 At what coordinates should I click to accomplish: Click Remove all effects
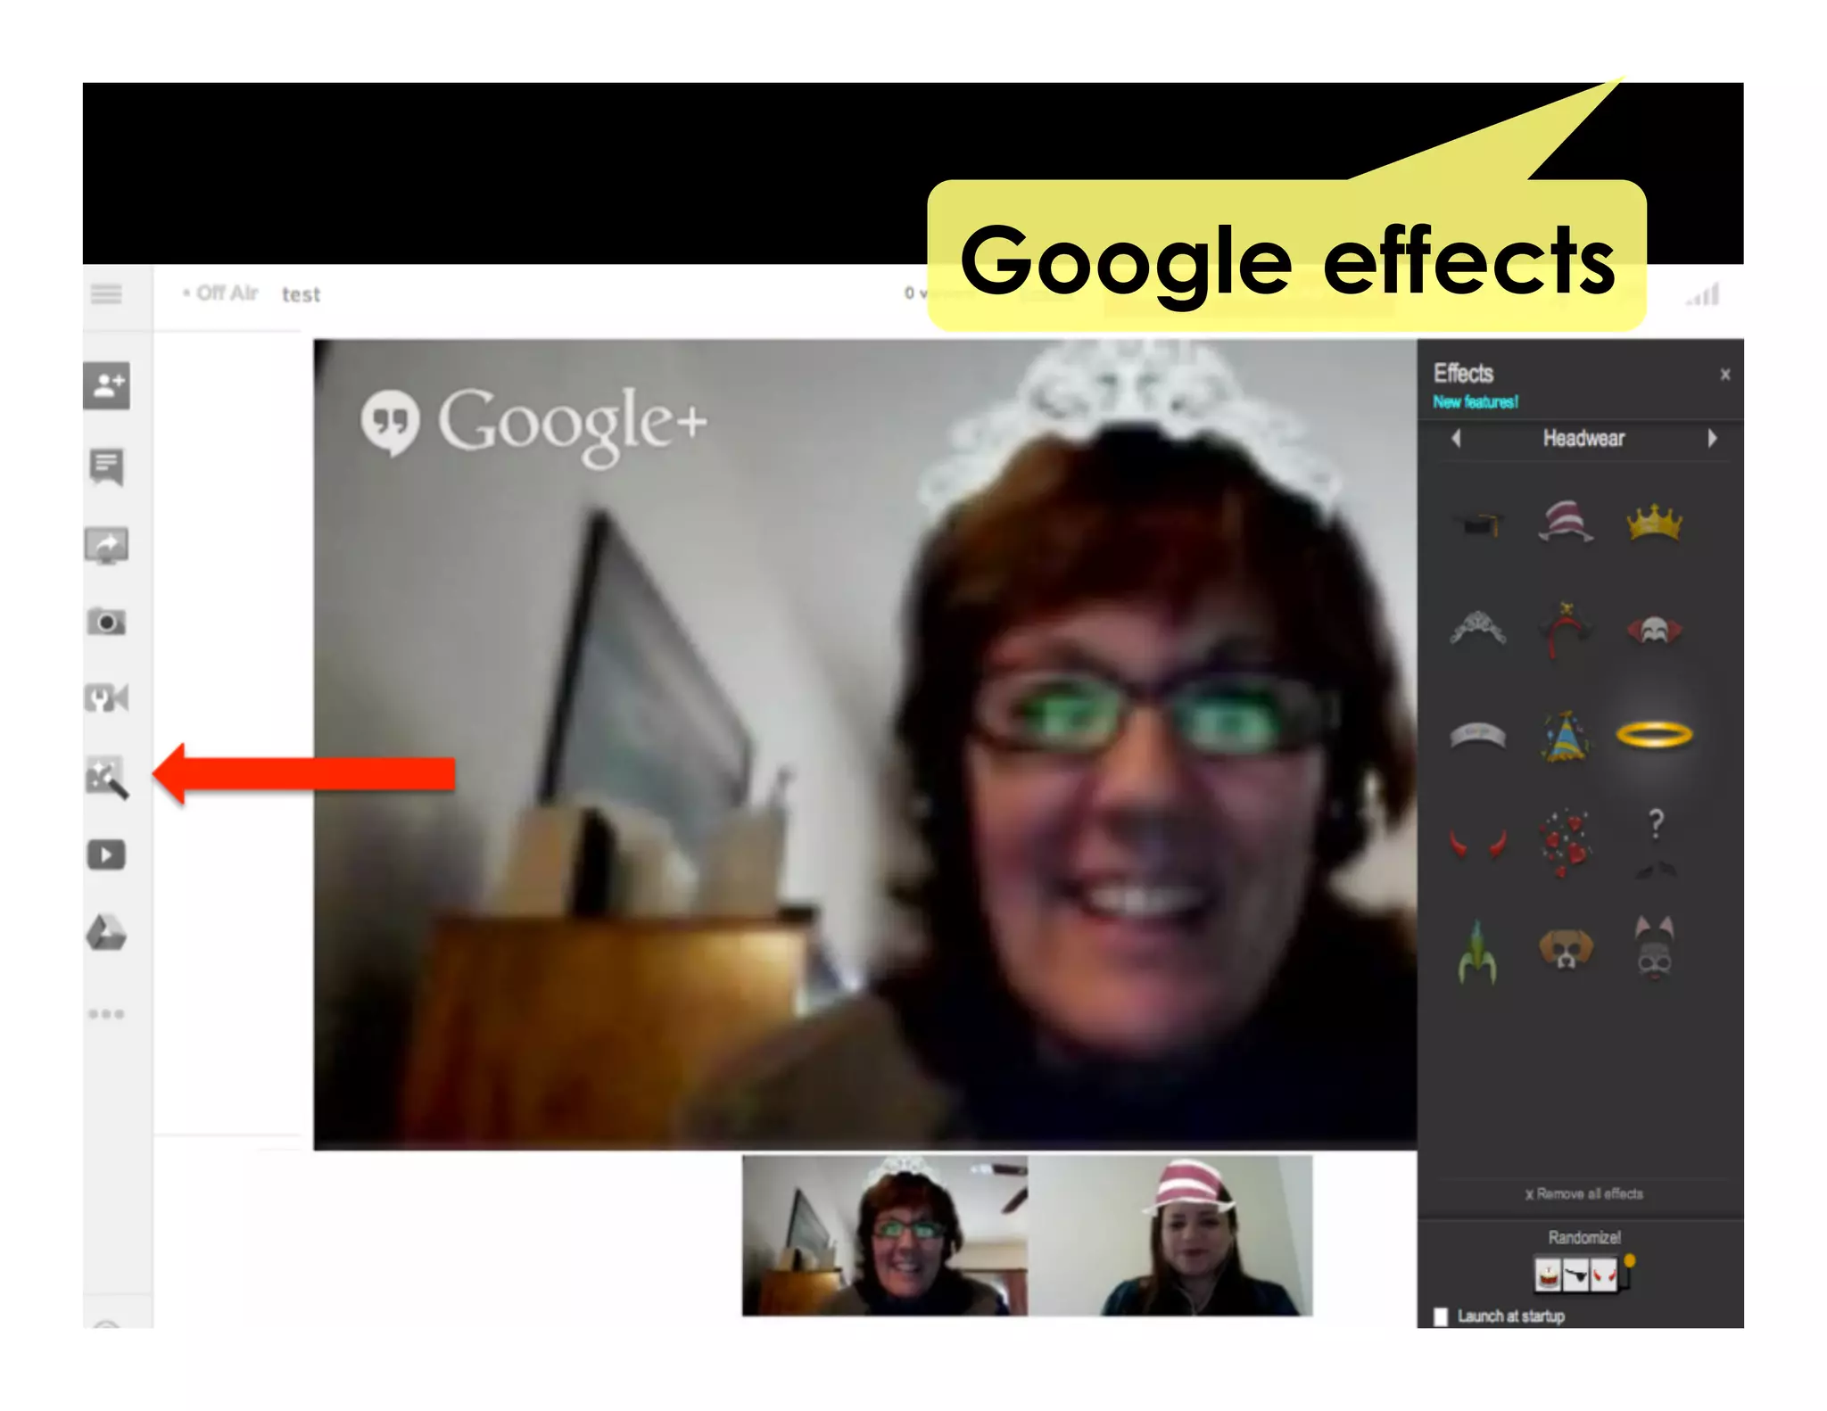[x=1583, y=1194]
